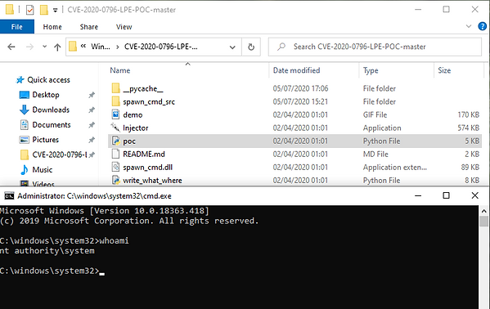The image size is (490, 309).
Task: Click the poc Python file icon
Action: tap(116, 141)
